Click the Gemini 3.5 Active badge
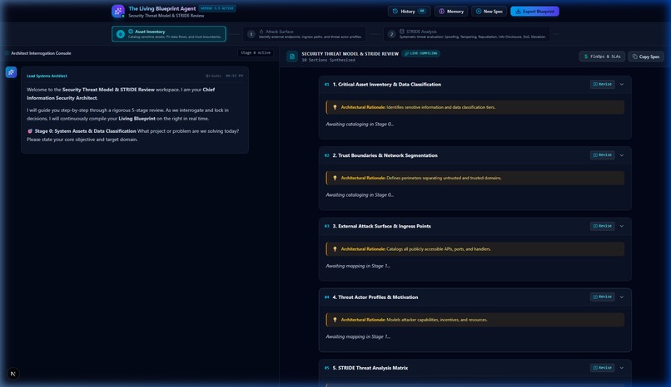The image size is (671, 387). coord(217,8)
